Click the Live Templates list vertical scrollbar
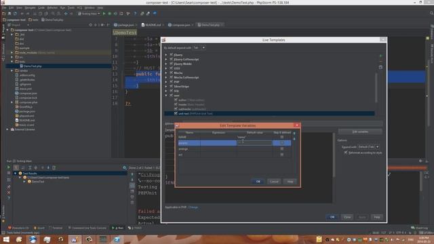Image resolution: width=434 pixels, height=244 pixels. click(x=376, y=88)
